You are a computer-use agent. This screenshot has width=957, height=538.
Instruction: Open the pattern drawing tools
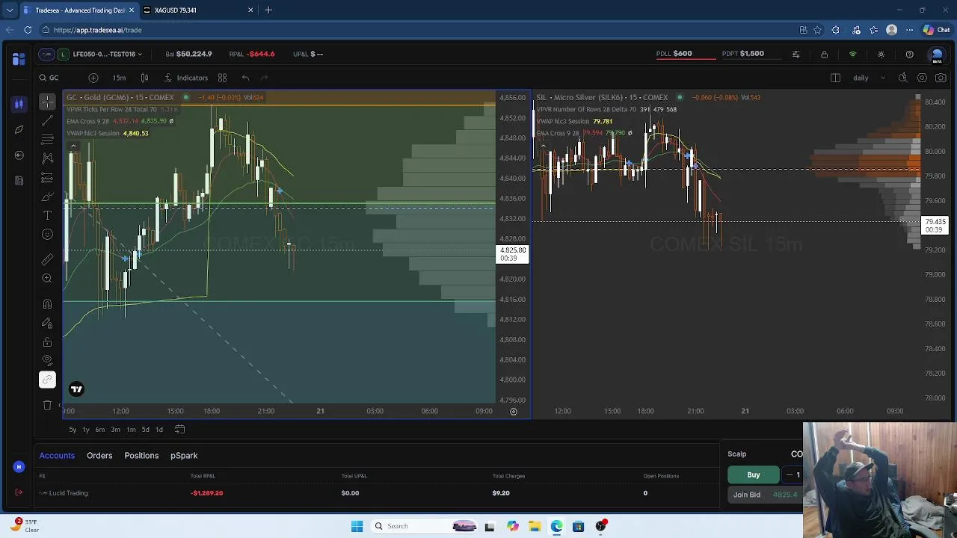tap(47, 158)
